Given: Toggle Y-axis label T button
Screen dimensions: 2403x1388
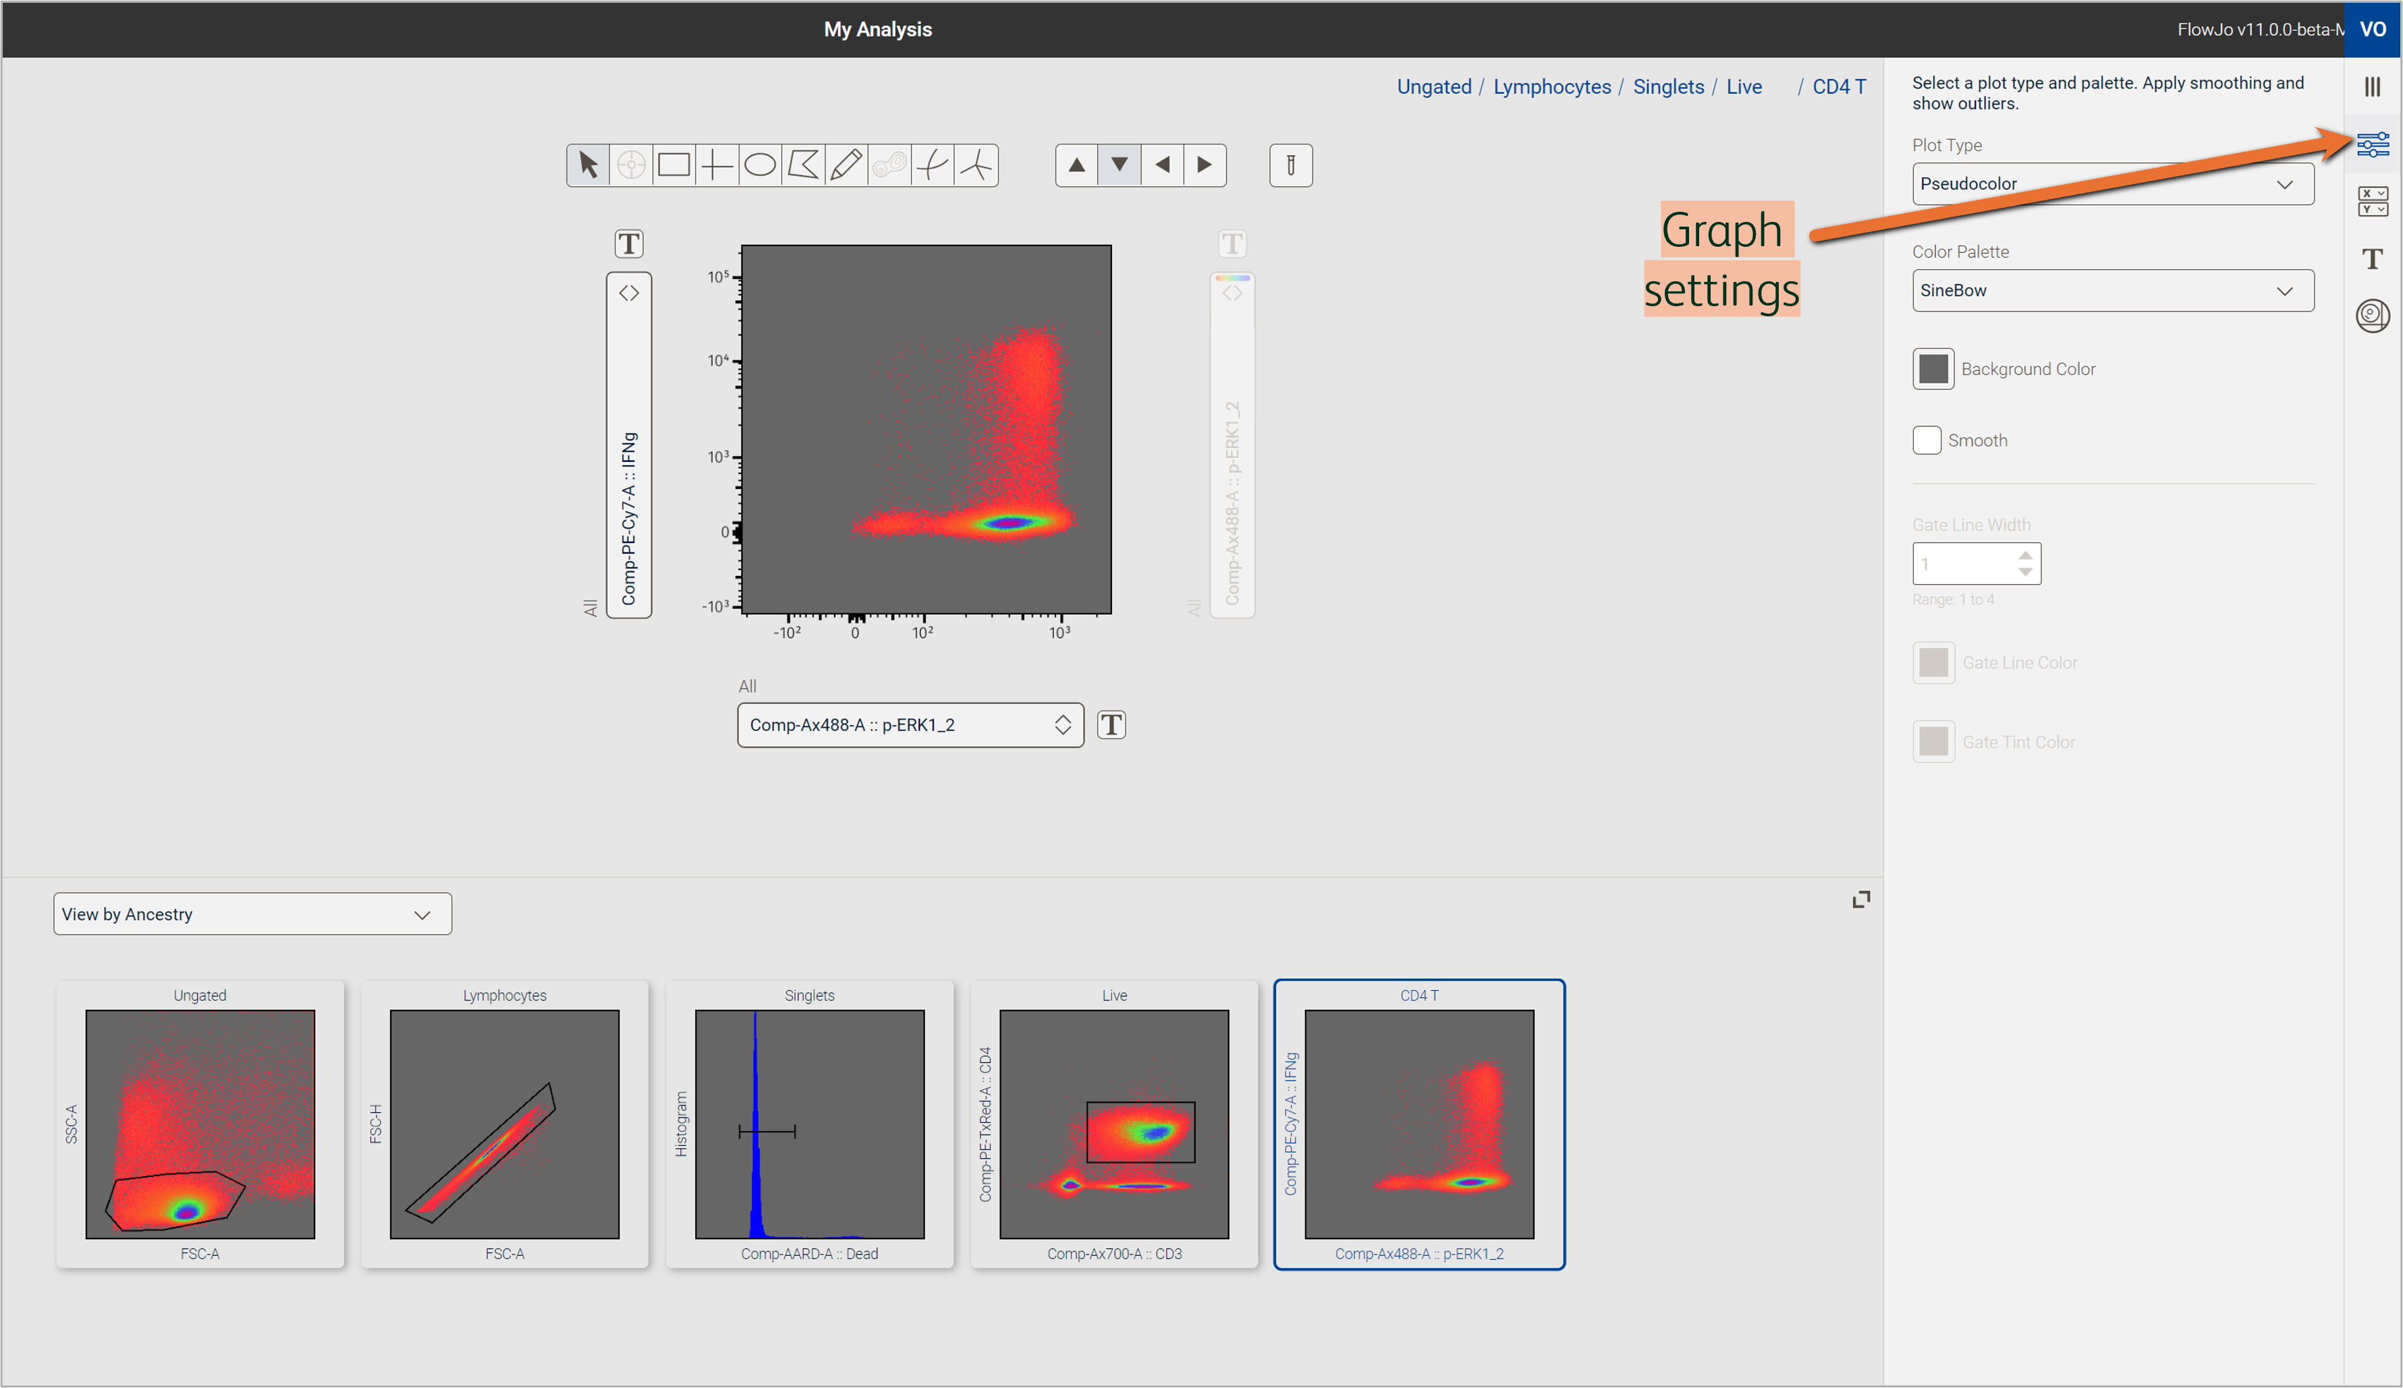Looking at the screenshot, I should tap(628, 244).
